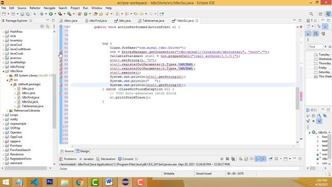Image resolution: width=332 pixels, height=187 pixels.
Task: Click the Save icon in the toolbar
Action: point(22,14)
